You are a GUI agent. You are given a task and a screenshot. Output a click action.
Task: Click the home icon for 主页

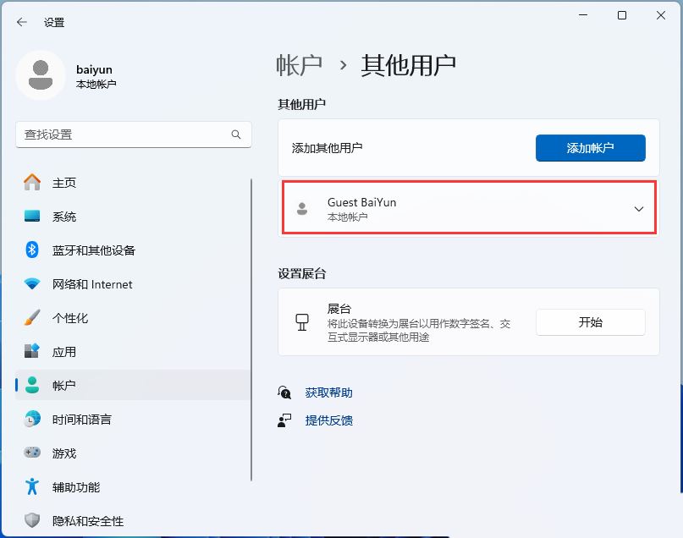32,182
